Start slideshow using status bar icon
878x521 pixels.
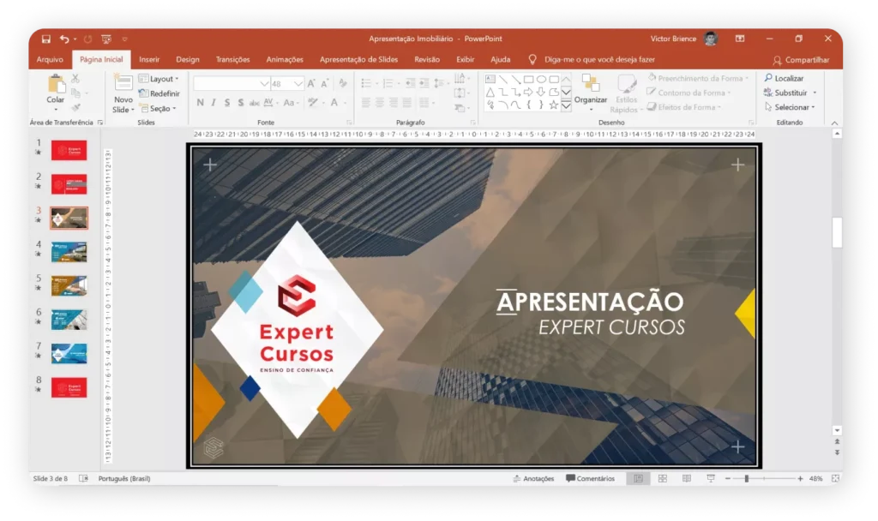[711, 478]
